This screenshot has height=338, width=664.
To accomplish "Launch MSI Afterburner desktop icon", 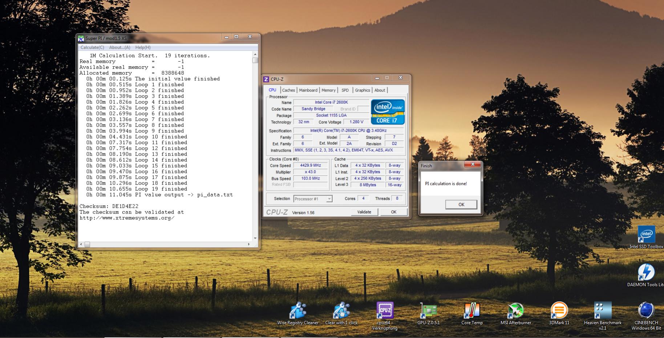I will pos(516,314).
